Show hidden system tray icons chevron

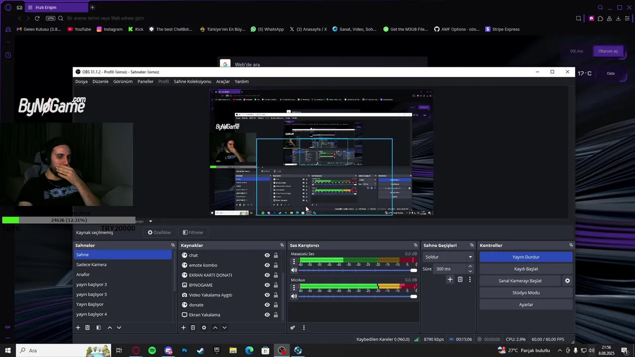(x=560, y=351)
